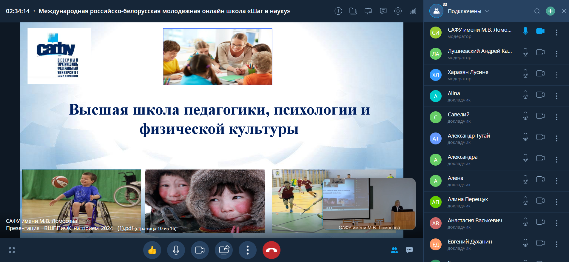569x262 pixels.
Task: Click the meeting title «Шаг в науку»
Action: point(164,11)
